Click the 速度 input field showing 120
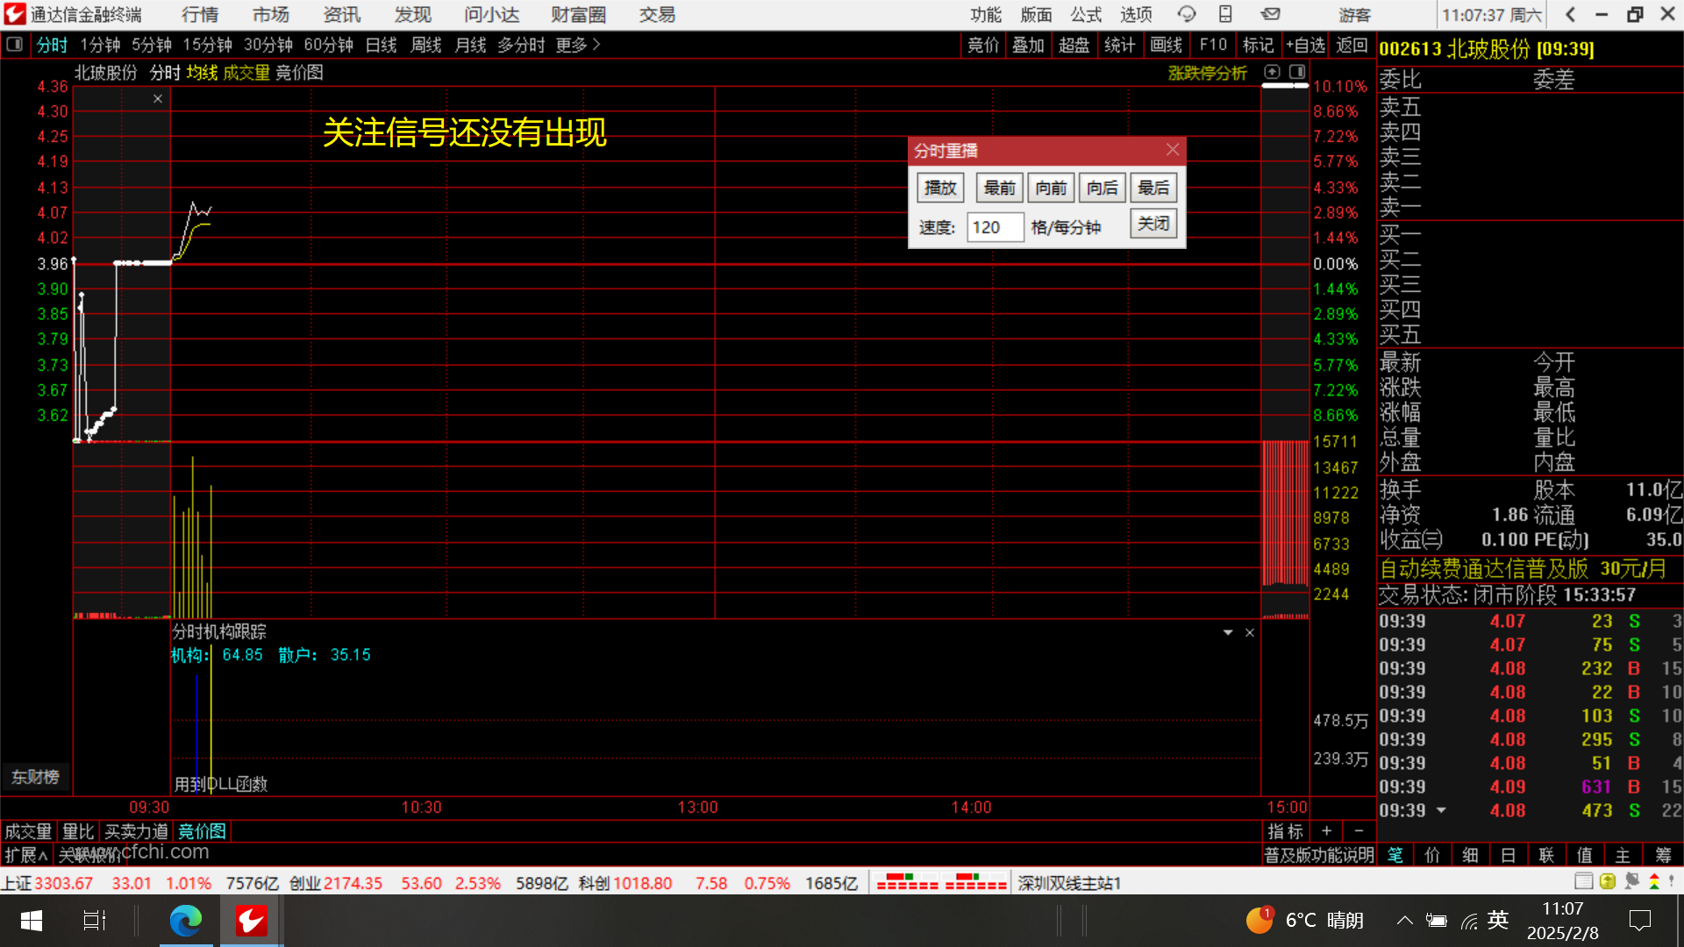This screenshot has height=947, width=1684. point(994,227)
